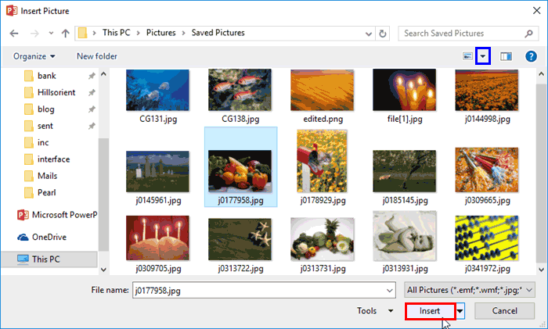Viewport: 548px width, 329px height.
Task: Click the Back navigation arrow
Action: (14, 34)
